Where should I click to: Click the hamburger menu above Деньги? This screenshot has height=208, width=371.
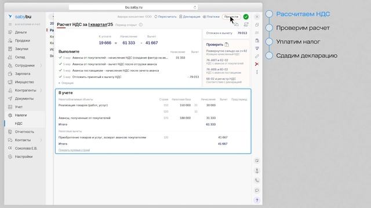pyautogui.click(x=10, y=24)
